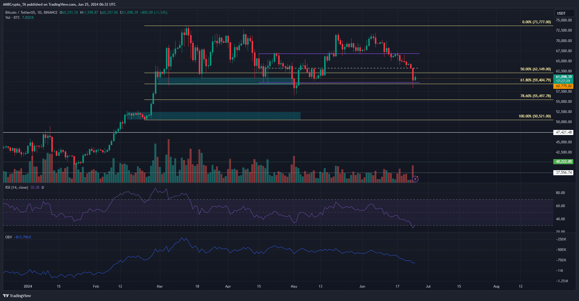Click the green 40,222.00 price tag

[x=563, y=162]
